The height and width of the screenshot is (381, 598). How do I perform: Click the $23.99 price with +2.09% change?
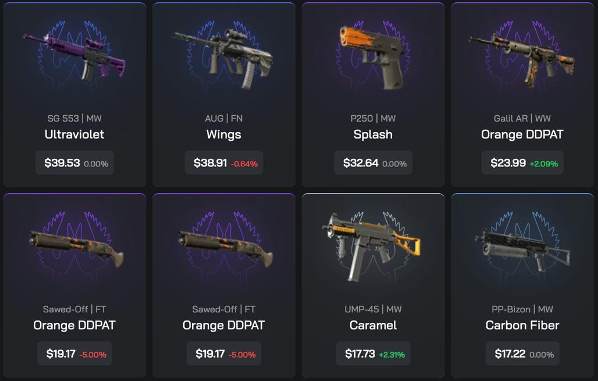[x=522, y=163]
